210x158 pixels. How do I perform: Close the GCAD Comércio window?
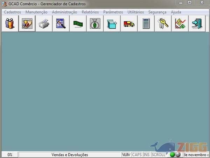tap(202, 3)
